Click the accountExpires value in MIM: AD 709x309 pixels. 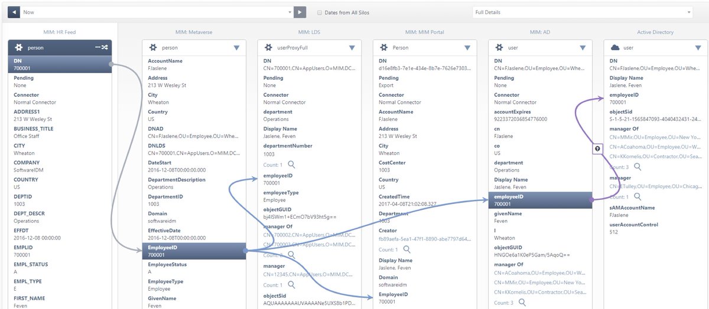tap(521, 119)
